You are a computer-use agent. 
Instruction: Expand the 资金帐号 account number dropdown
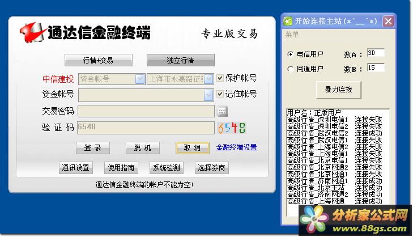208,95
